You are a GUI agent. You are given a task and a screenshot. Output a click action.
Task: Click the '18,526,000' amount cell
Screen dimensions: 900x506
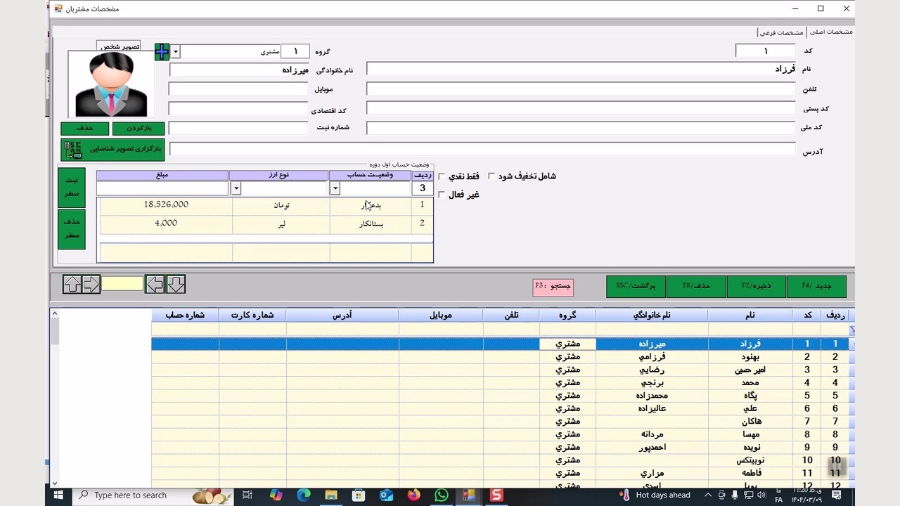coord(166,205)
